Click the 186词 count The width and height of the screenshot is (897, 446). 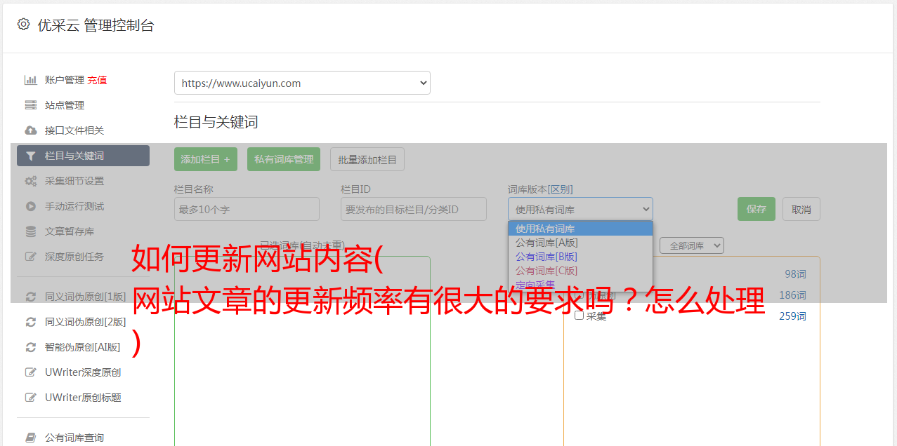tap(792, 295)
